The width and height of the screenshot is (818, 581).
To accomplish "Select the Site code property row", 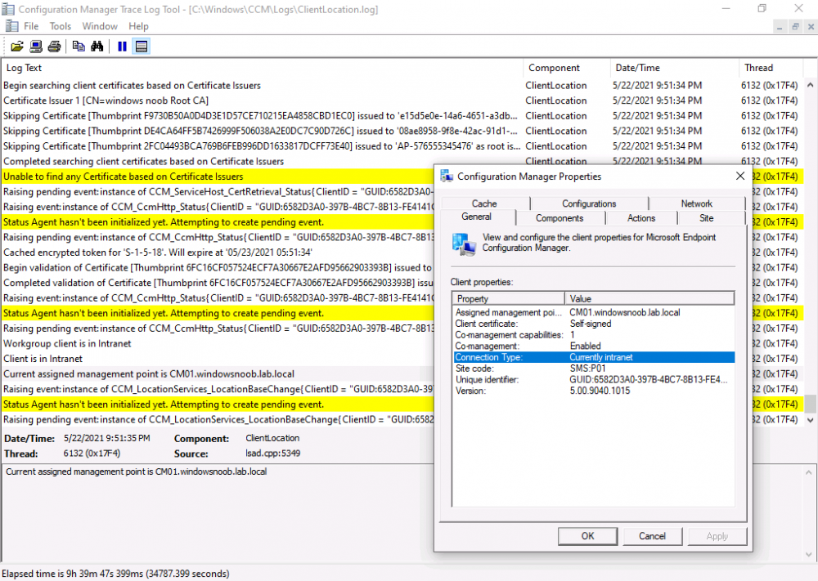I will pos(594,369).
